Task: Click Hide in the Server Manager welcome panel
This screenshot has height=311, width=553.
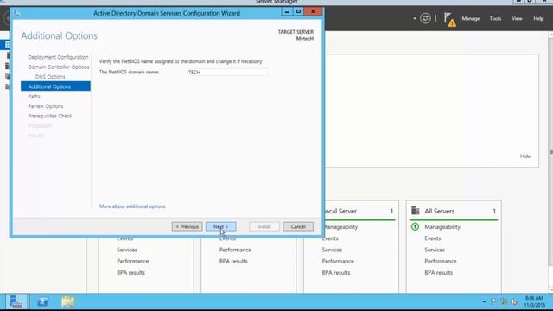Action: 525,155
